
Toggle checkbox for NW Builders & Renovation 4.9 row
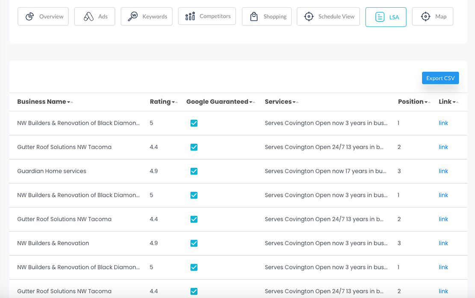[x=194, y=243]
